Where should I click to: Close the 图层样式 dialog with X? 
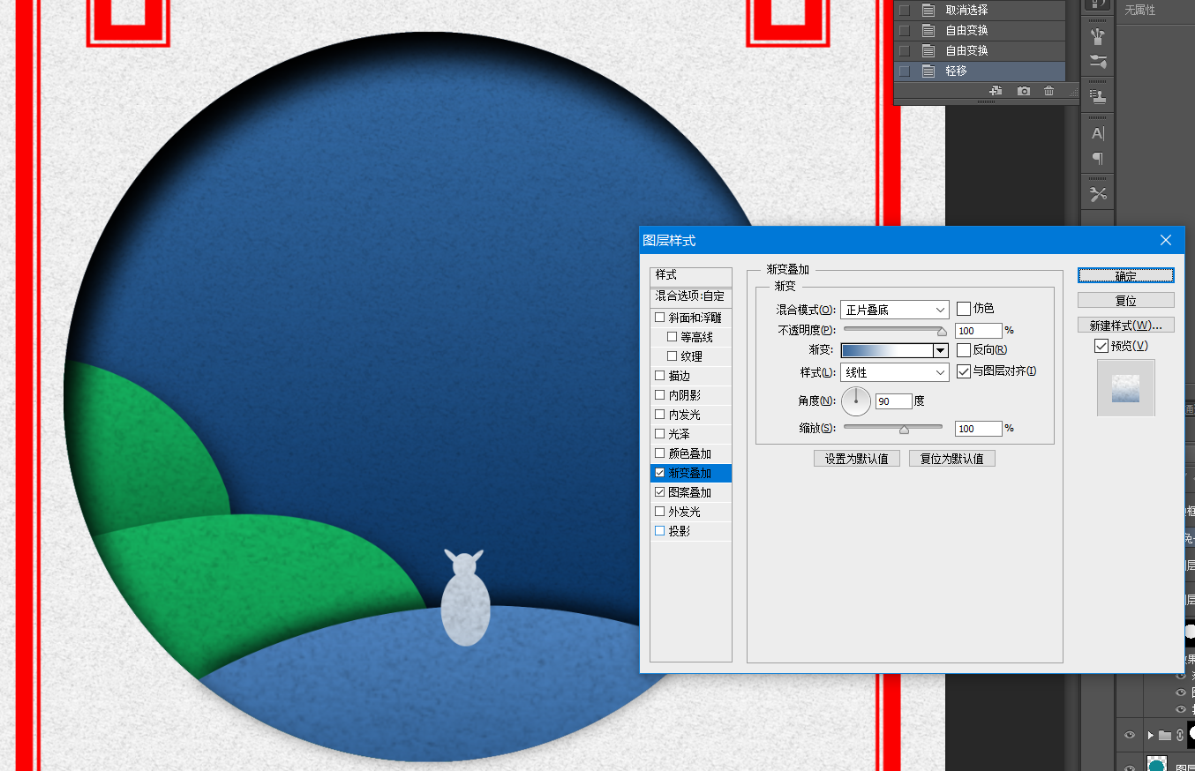point(1166,240)
